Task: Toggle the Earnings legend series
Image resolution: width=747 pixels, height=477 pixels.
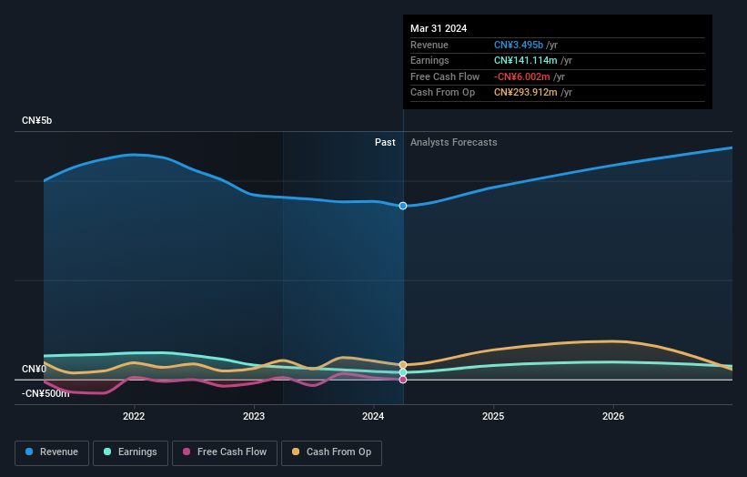Action: coord(130,452)
